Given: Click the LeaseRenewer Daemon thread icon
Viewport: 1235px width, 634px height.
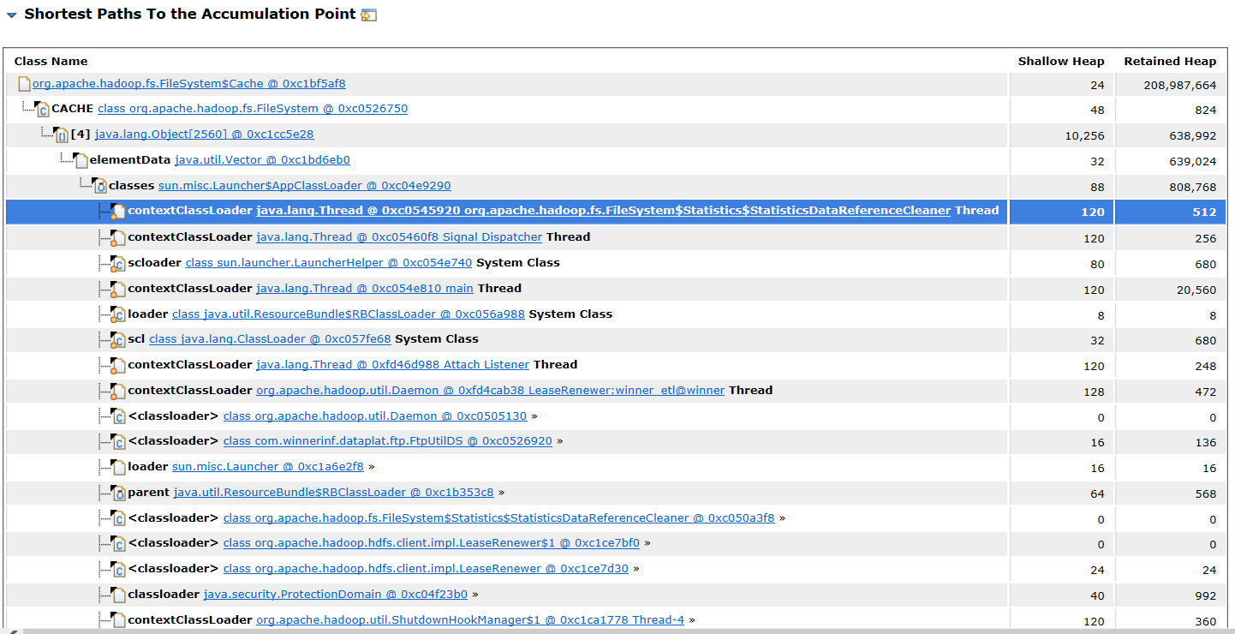Looking at the screenshot, I should [118, 391].
